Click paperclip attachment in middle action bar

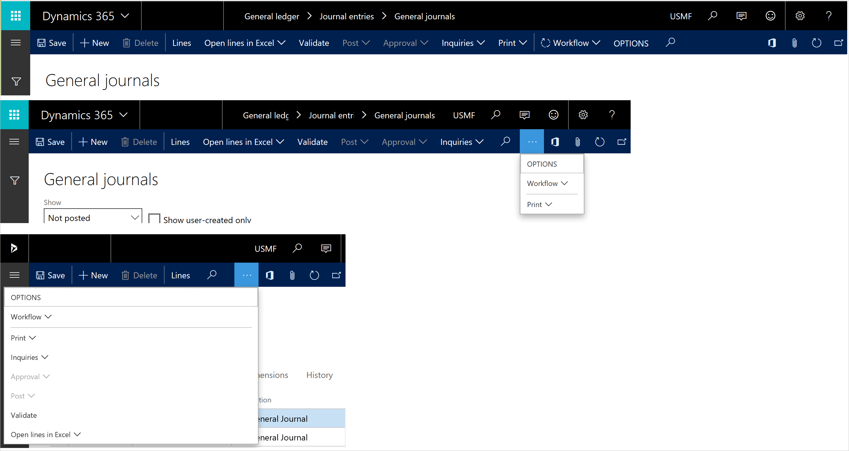[x=577, y=142]
